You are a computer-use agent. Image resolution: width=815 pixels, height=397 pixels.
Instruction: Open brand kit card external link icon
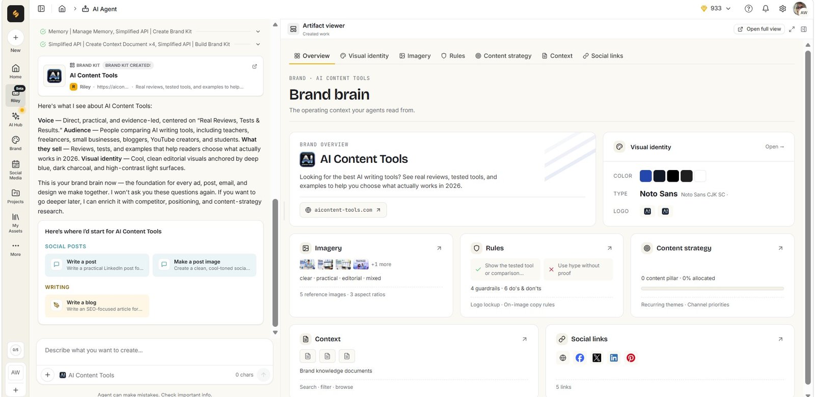[x=255, y=66]
